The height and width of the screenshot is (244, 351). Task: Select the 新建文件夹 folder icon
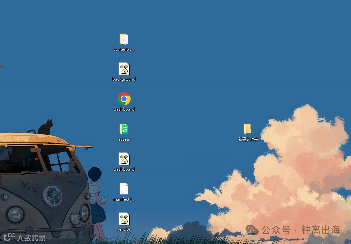[247, 129]
